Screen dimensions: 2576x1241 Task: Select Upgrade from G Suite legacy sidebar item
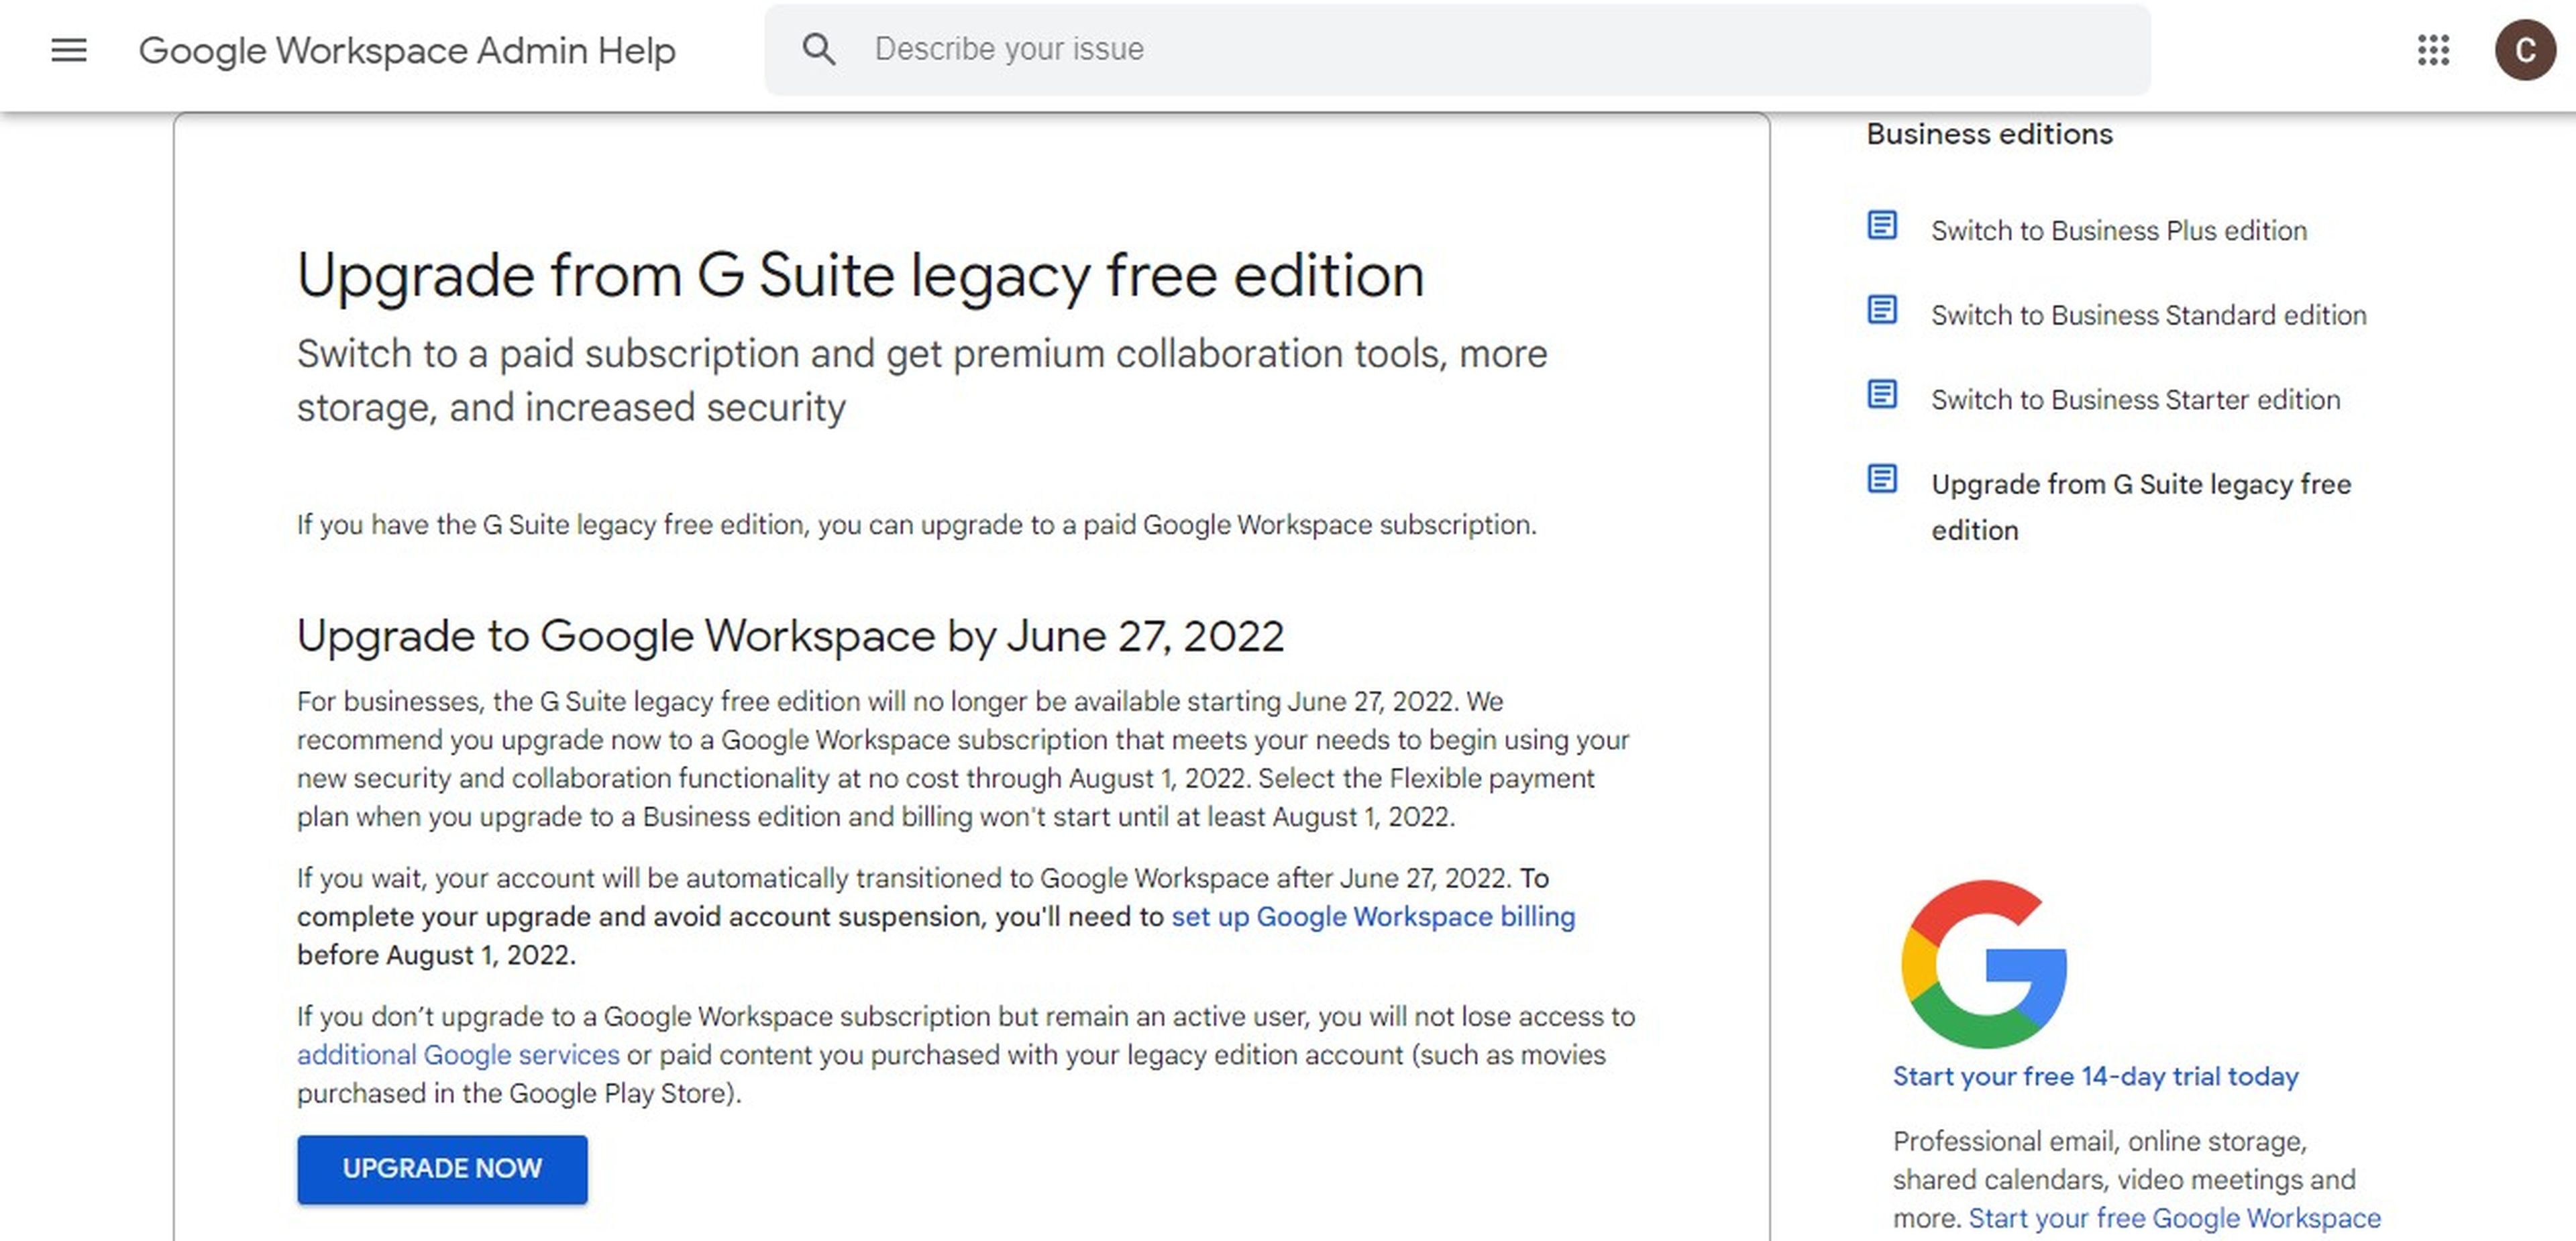tap(2140, 506)
